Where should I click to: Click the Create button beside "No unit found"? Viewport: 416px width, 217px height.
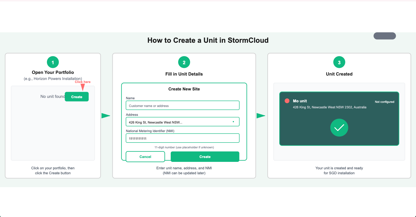click(77, 97)
